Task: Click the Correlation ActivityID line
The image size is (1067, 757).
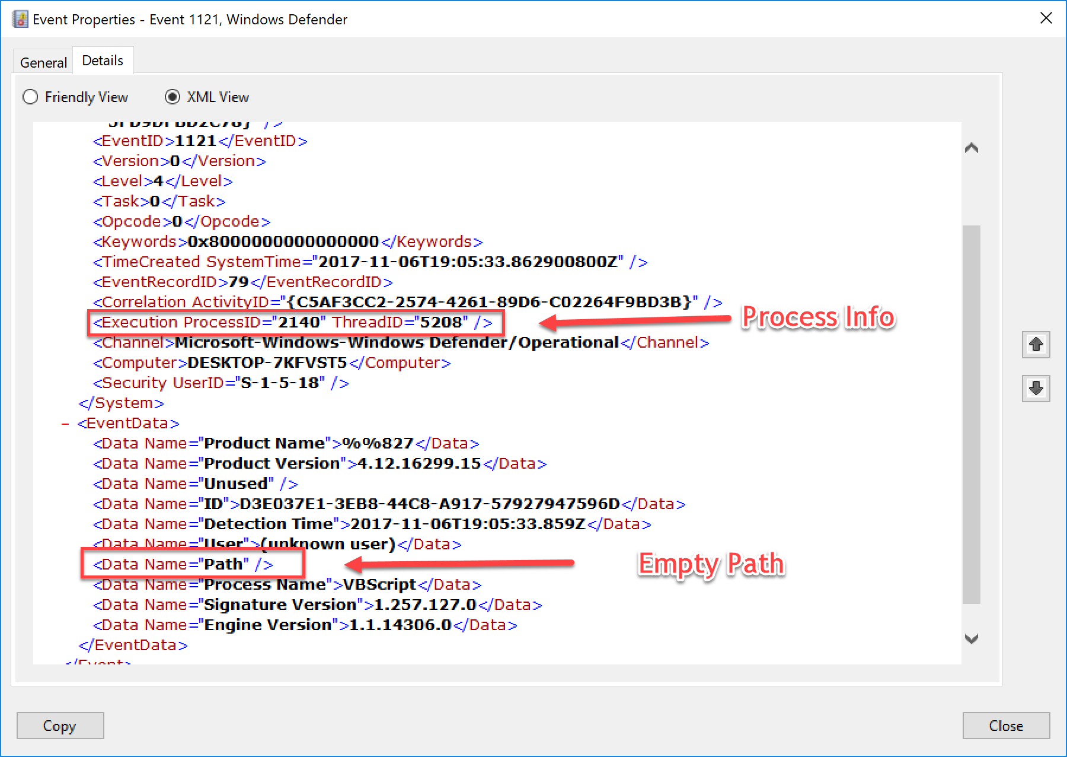Action: tap(408, 303)
